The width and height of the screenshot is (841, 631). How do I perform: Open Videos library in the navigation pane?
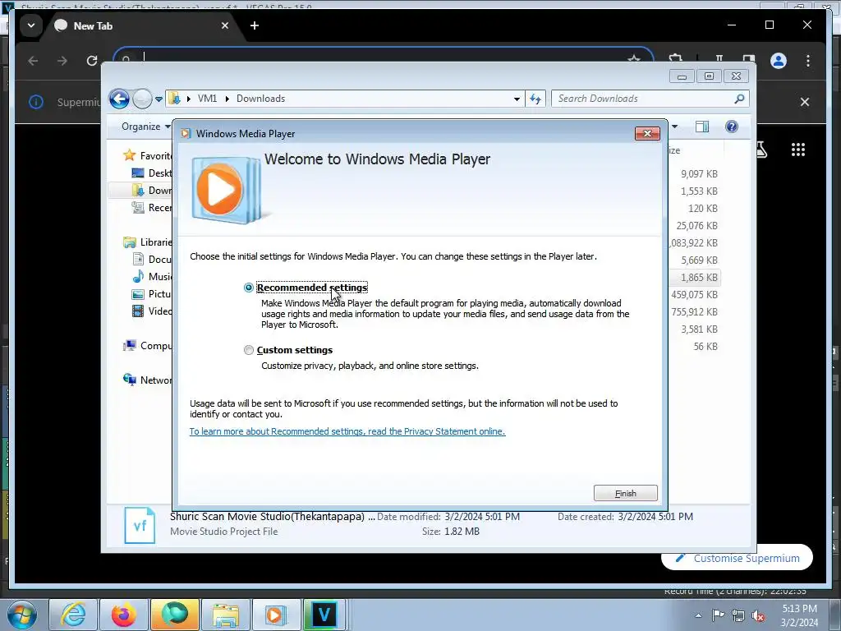click(152, 311)
